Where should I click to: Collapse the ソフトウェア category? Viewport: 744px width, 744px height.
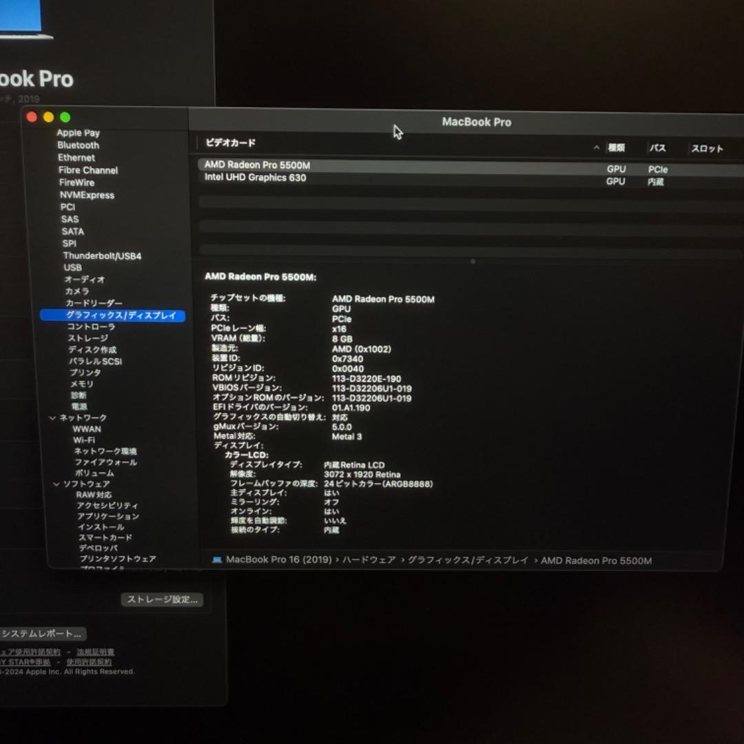pos(56,484)
